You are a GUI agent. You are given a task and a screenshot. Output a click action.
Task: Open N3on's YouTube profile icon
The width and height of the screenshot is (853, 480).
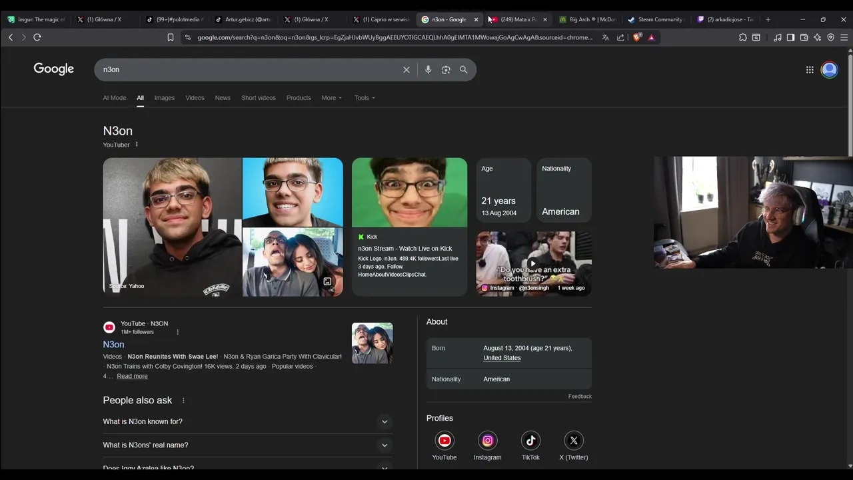click(444, 441)
